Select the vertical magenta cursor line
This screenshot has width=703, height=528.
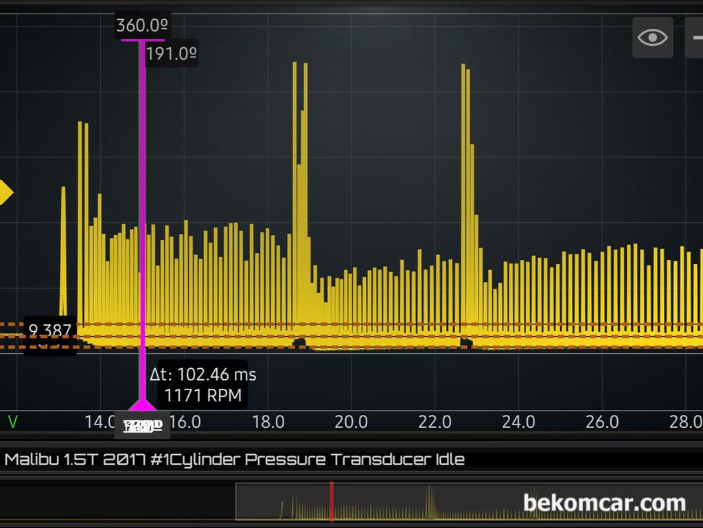pos(142,206)
